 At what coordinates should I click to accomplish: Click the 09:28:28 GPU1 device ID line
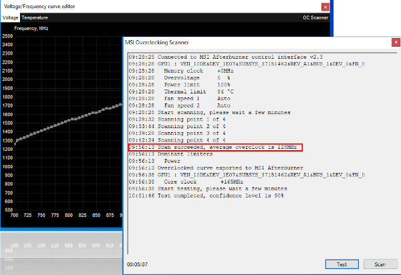point(247,64)
